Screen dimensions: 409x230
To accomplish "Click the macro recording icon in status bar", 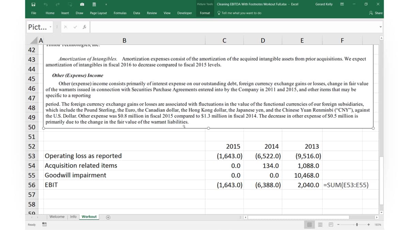I will coord(44,225).
